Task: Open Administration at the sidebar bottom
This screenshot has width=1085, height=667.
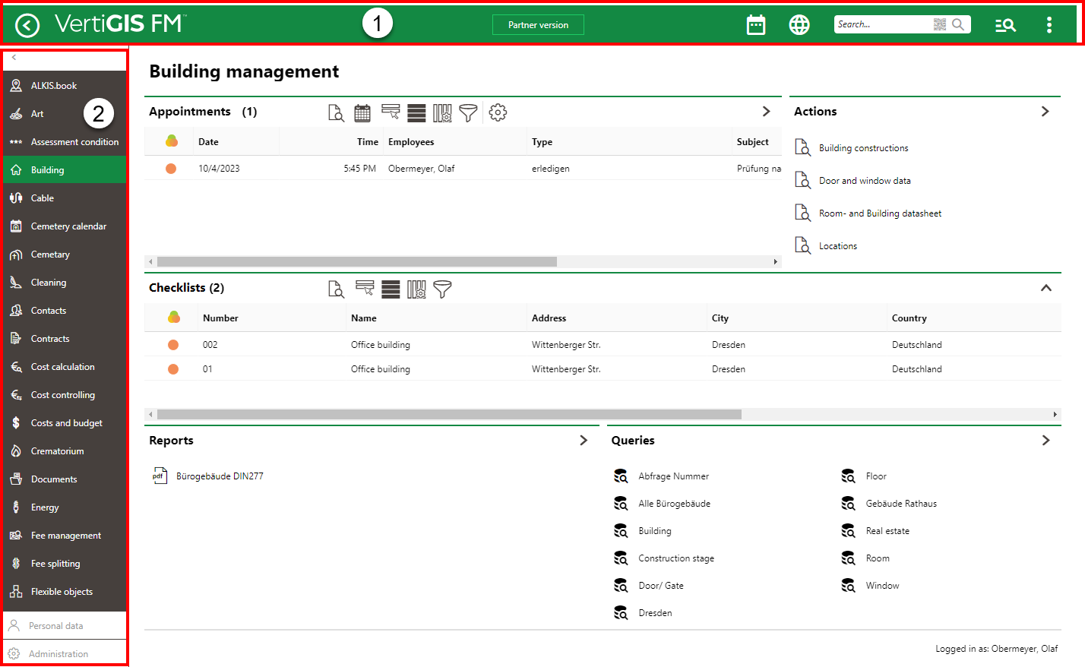Action: pyautogui.click(x=65, y=653)
